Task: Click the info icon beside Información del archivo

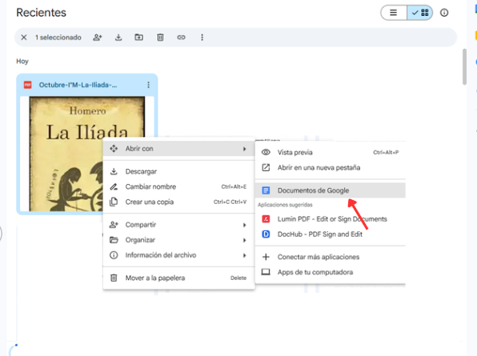Action: pyautogui.click(x=114, y=255)
